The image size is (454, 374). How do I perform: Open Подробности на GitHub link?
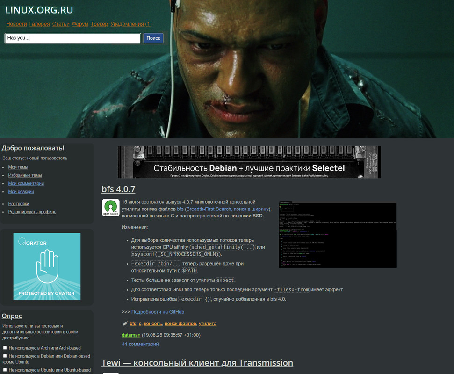(158, 312)
